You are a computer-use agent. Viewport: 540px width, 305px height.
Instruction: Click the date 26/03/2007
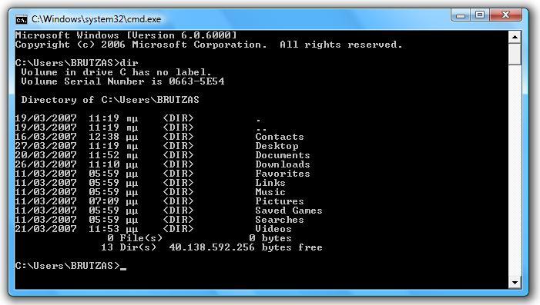click(x=45, y=164)
